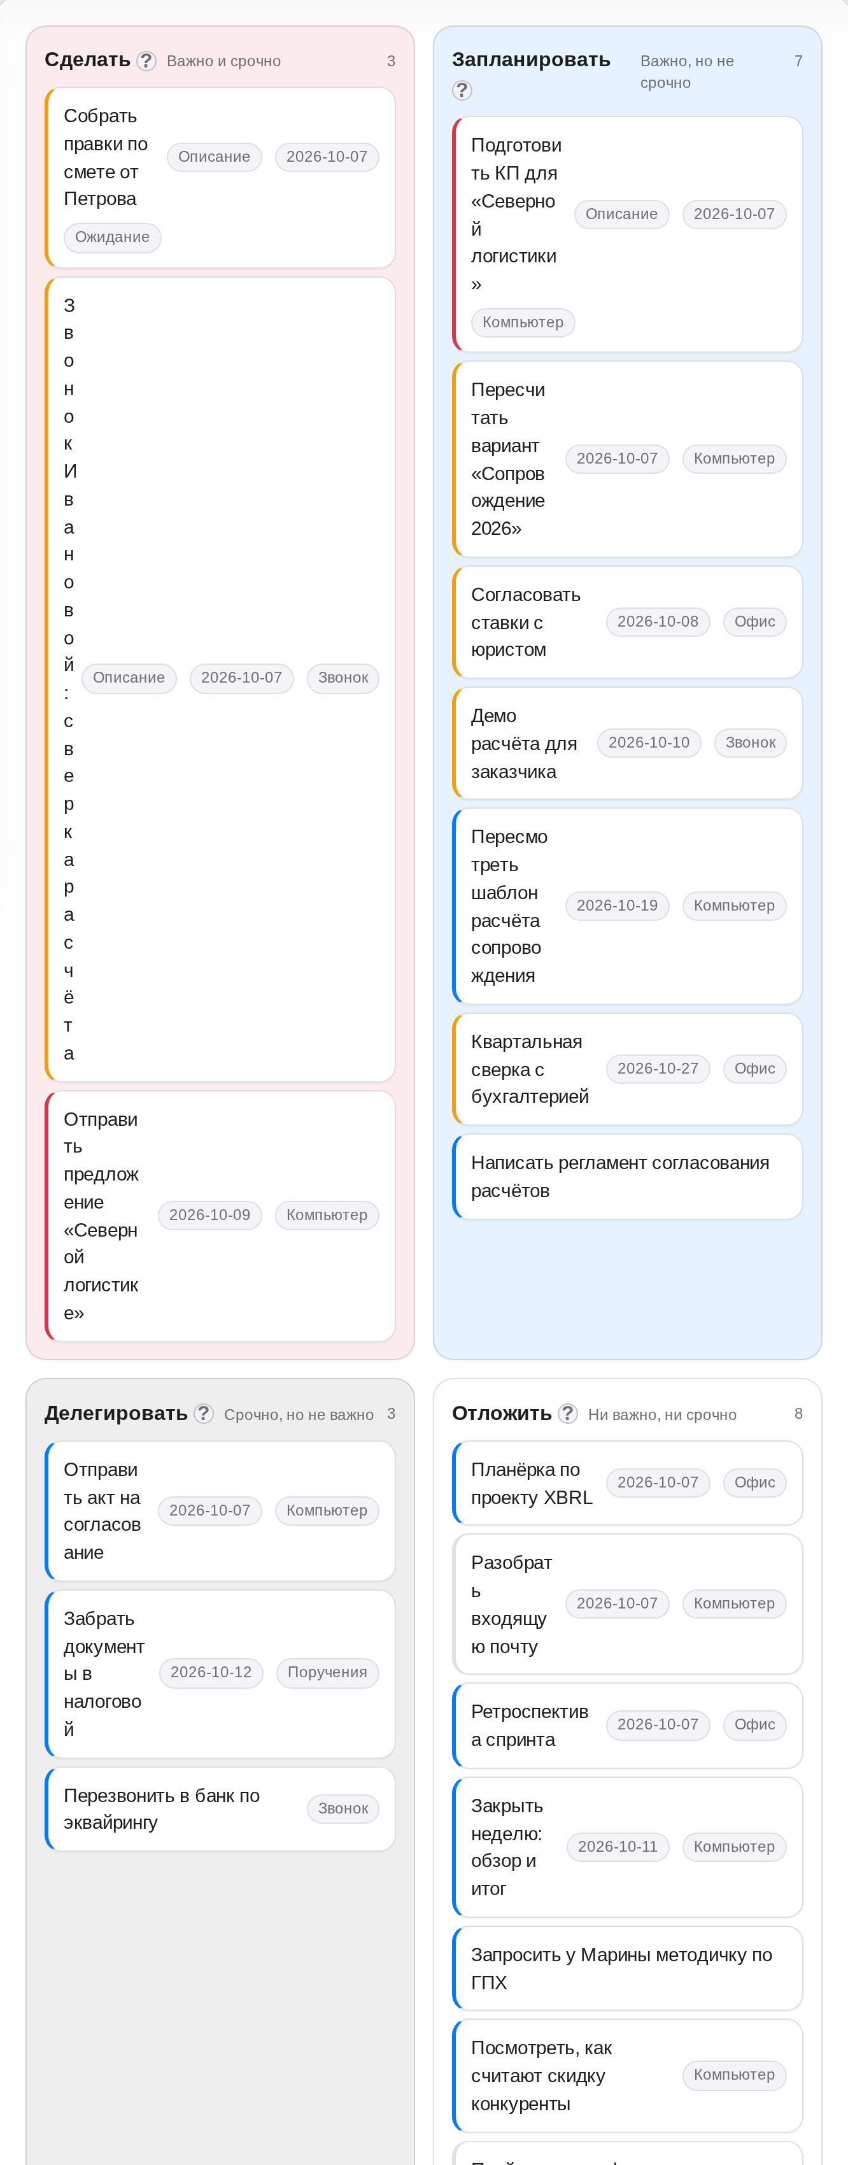Click Ожидание tag on Петрова card
This screenshot has width=848, height=2165.
(113, 238)
